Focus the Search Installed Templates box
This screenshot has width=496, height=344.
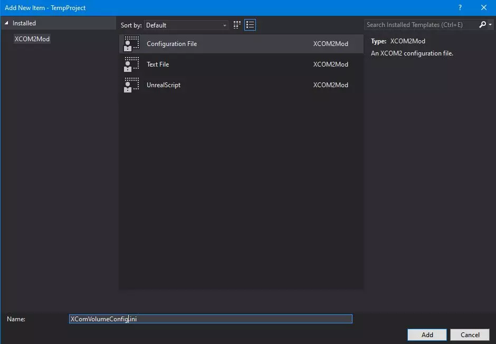pyautogui.click(x=421, y=25)
